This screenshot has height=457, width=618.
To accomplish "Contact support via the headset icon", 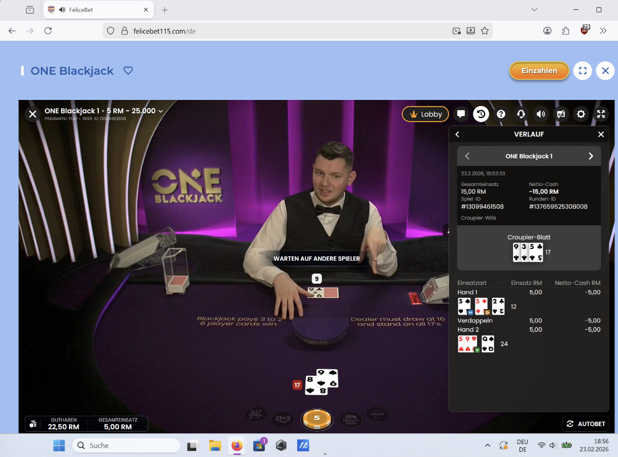I will pos(521,114).
